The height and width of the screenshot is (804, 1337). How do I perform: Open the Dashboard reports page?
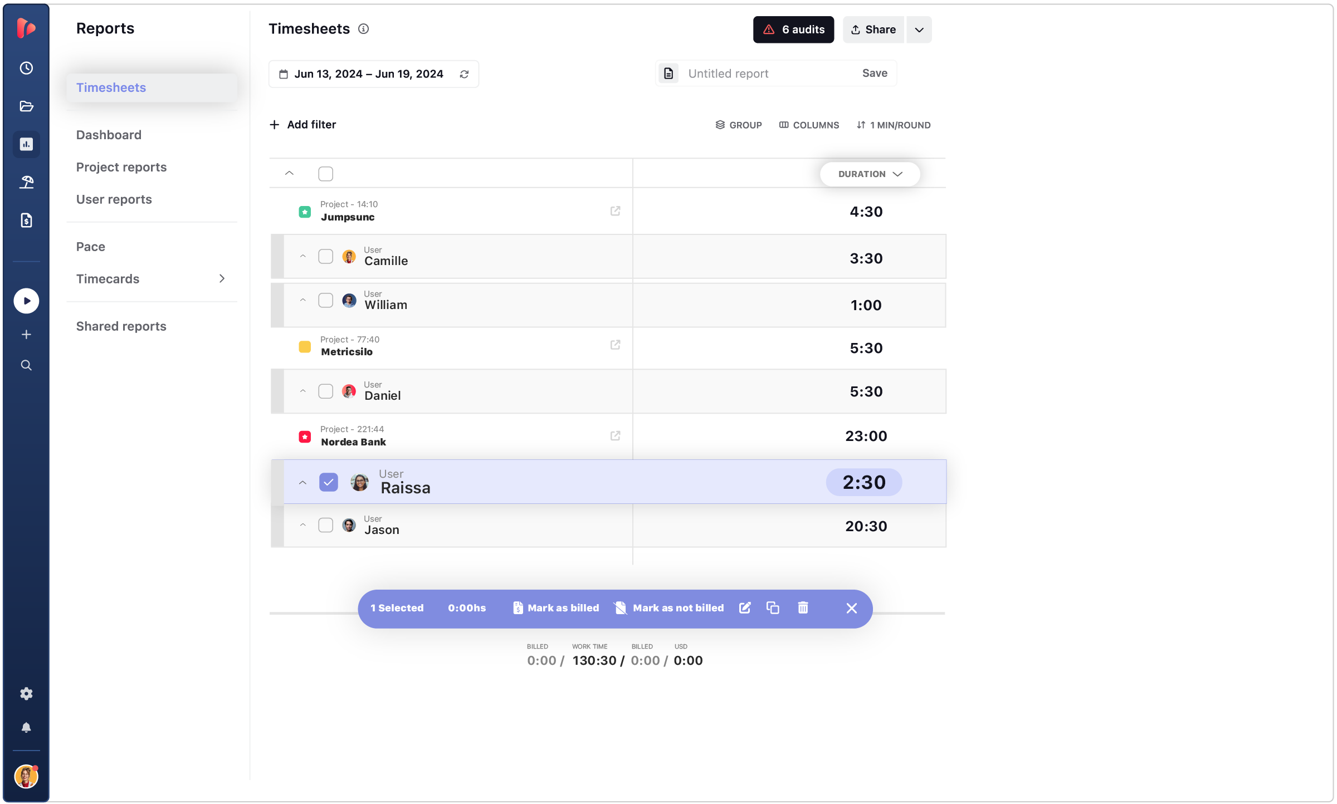pyautogui.click(x=109, y=135)
